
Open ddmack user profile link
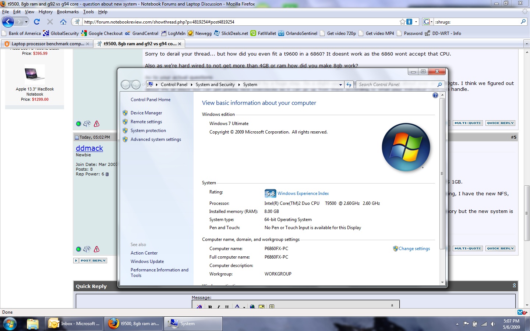89,148
